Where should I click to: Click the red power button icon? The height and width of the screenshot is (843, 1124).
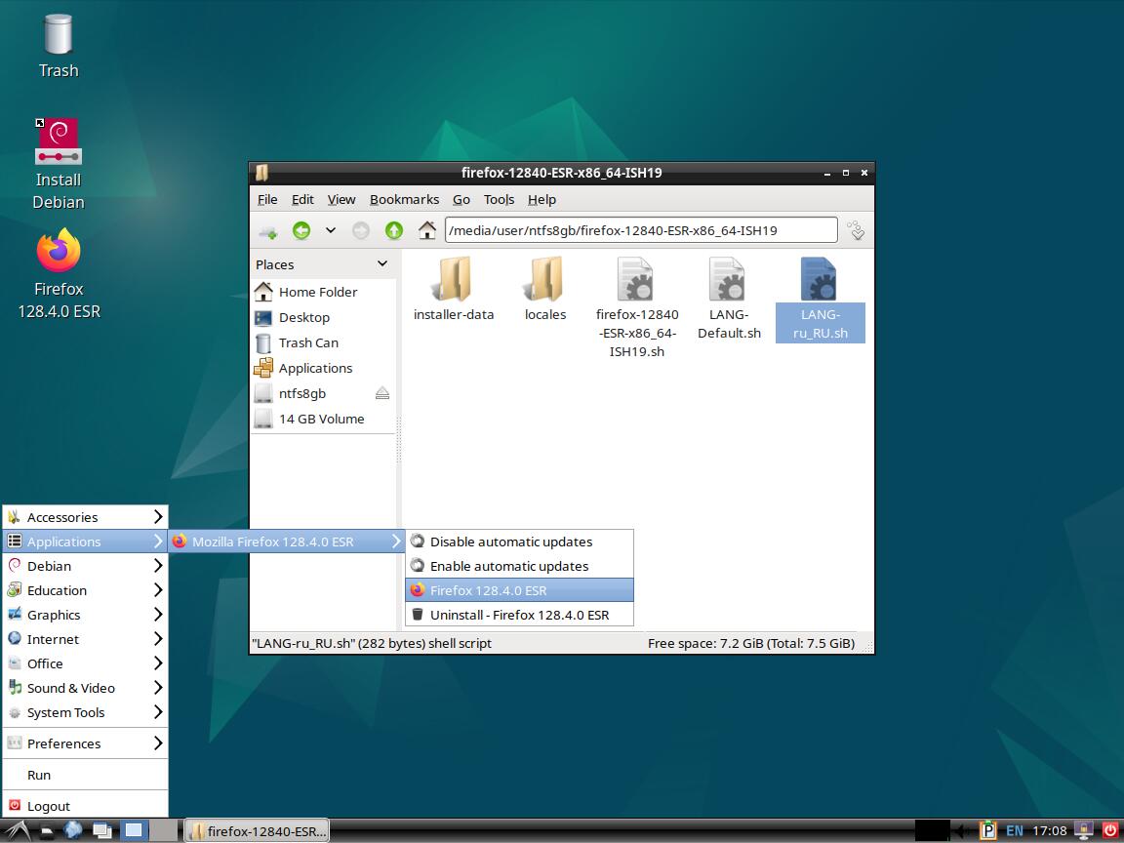[1110, 831]
